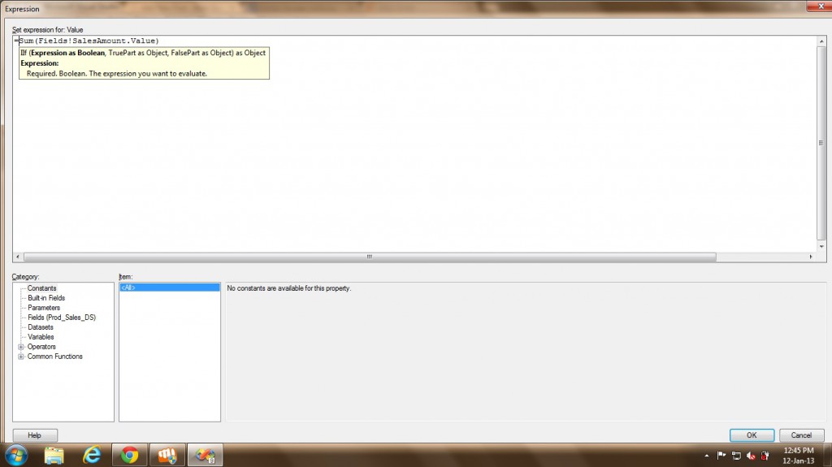This screenshot has width=832, height=467.
Task: Expand the Operators category node
Action: click(x=20, y=347)
